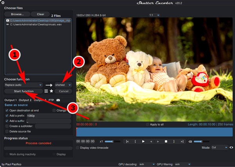Uncheck Add a suffix
Image resolution: width=235 pixels, height=167 pixels.
pos(7,121)
